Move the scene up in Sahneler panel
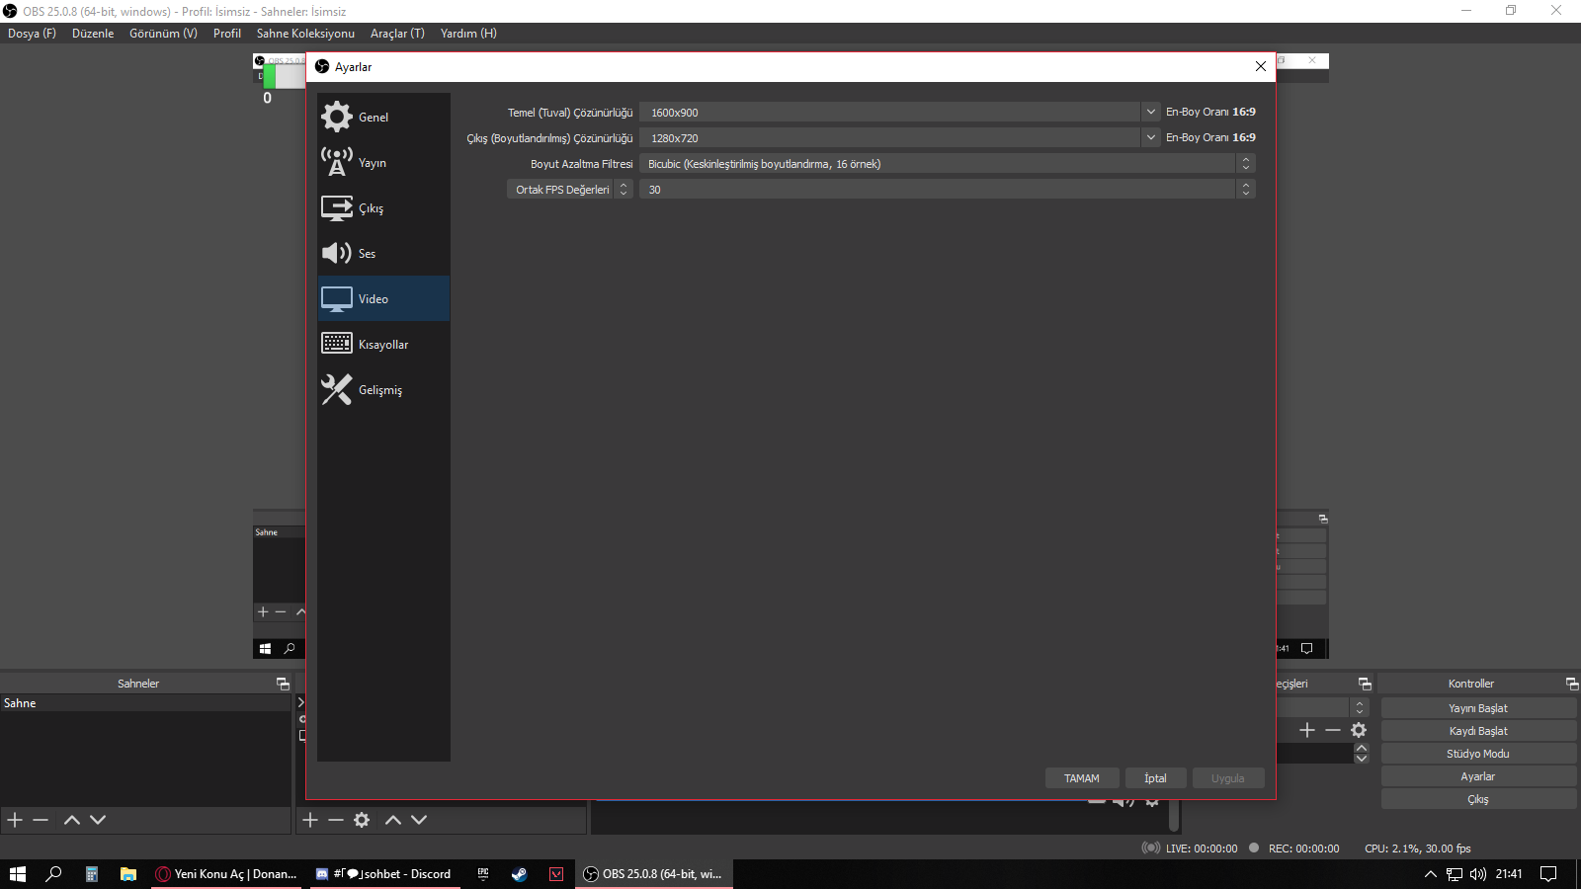Viewport: 1581px width, 889px height. 72,820
